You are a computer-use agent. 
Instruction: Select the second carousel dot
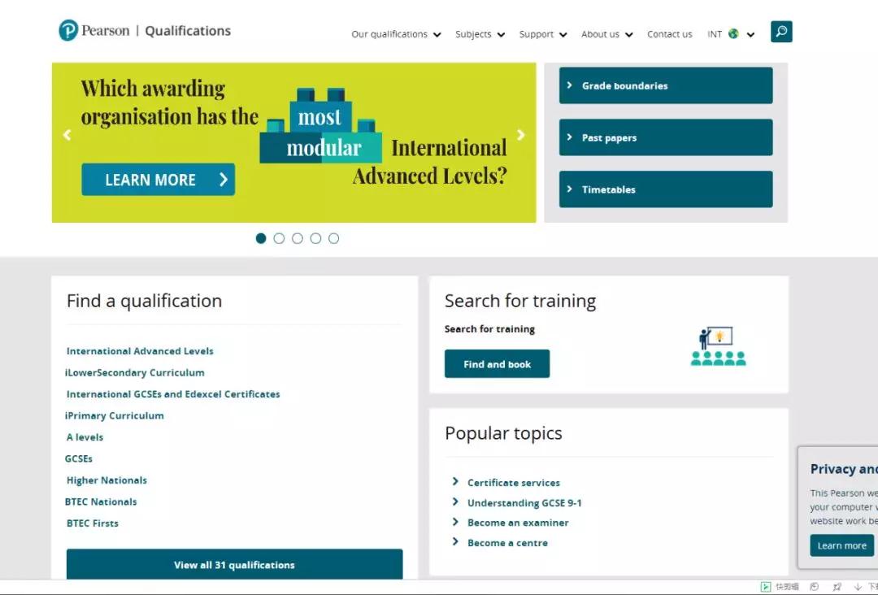click(x=279, y=238)
